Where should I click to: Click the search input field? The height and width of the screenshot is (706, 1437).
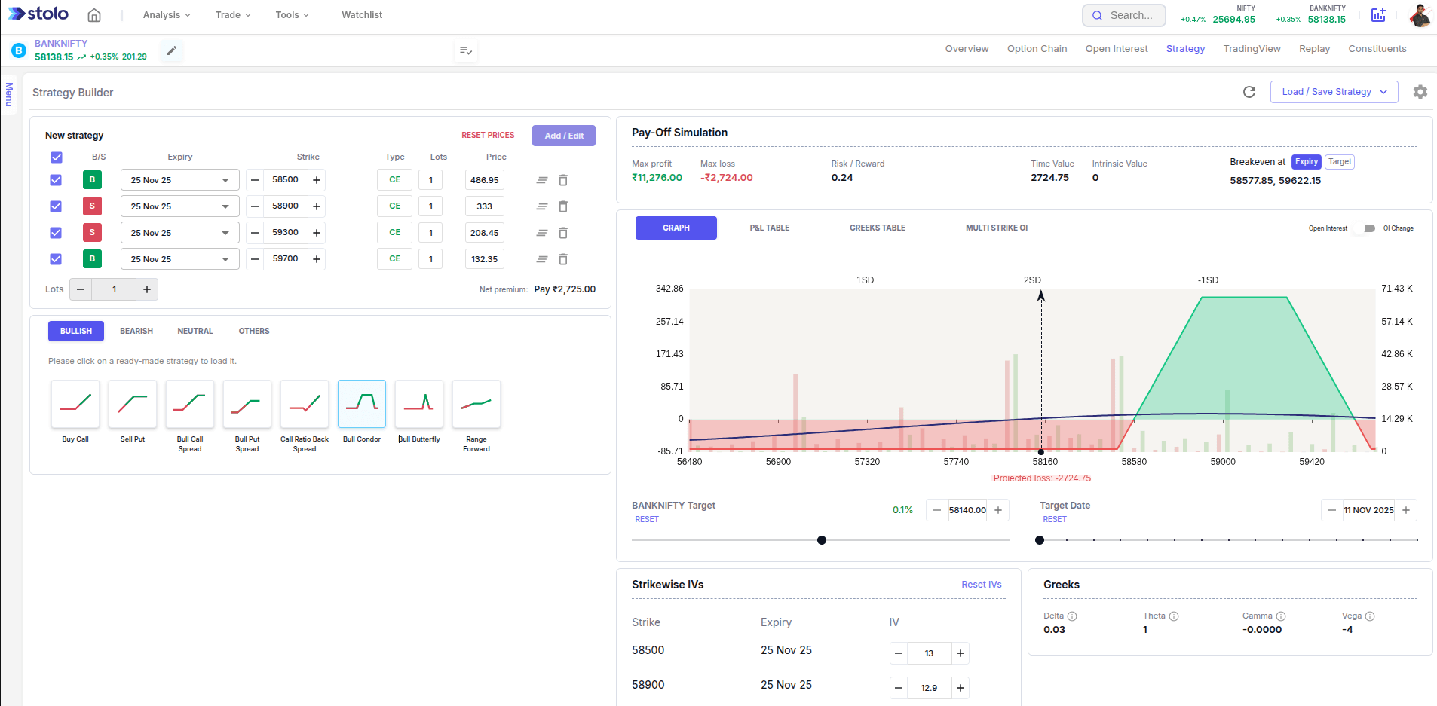tap(1124, 15)
